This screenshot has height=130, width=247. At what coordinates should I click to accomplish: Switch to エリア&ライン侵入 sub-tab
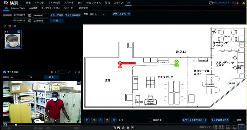(51, 8)
